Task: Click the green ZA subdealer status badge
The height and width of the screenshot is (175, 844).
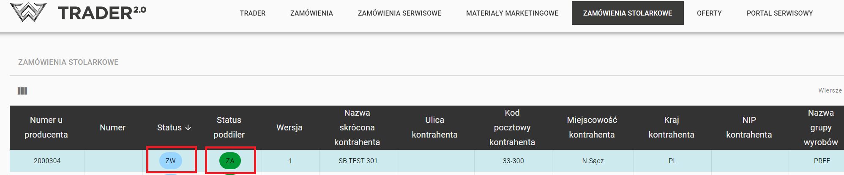Action: click(230, 161)
